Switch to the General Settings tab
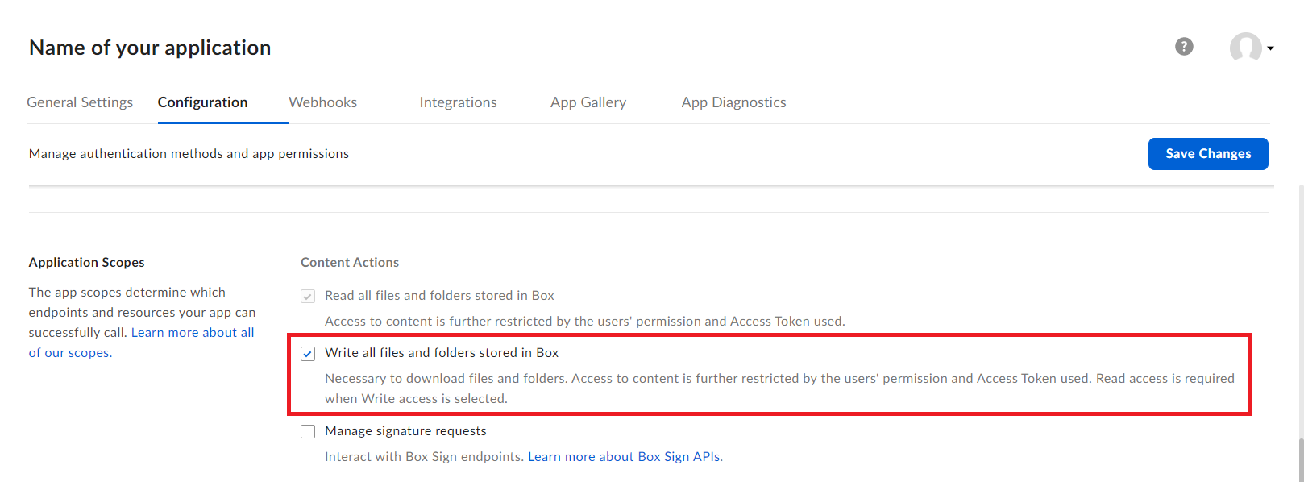Viewport: 1304px width, 482px height. coord(80,102)
